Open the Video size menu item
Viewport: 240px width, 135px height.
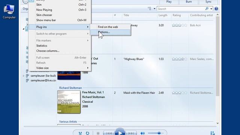[x=60, y=68]
